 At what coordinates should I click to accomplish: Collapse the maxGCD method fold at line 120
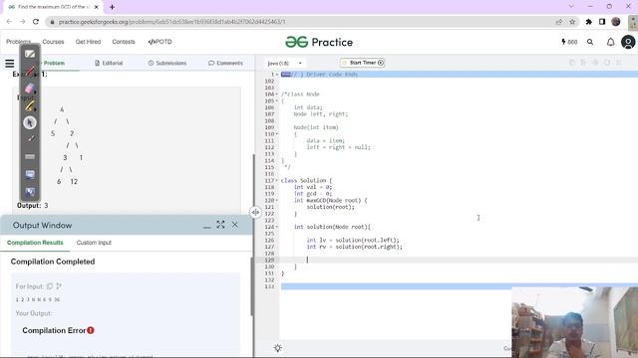click(x=277, y=200)
